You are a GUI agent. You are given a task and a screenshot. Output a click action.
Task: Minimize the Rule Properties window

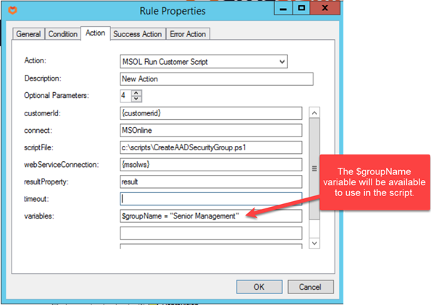[284, 8]
